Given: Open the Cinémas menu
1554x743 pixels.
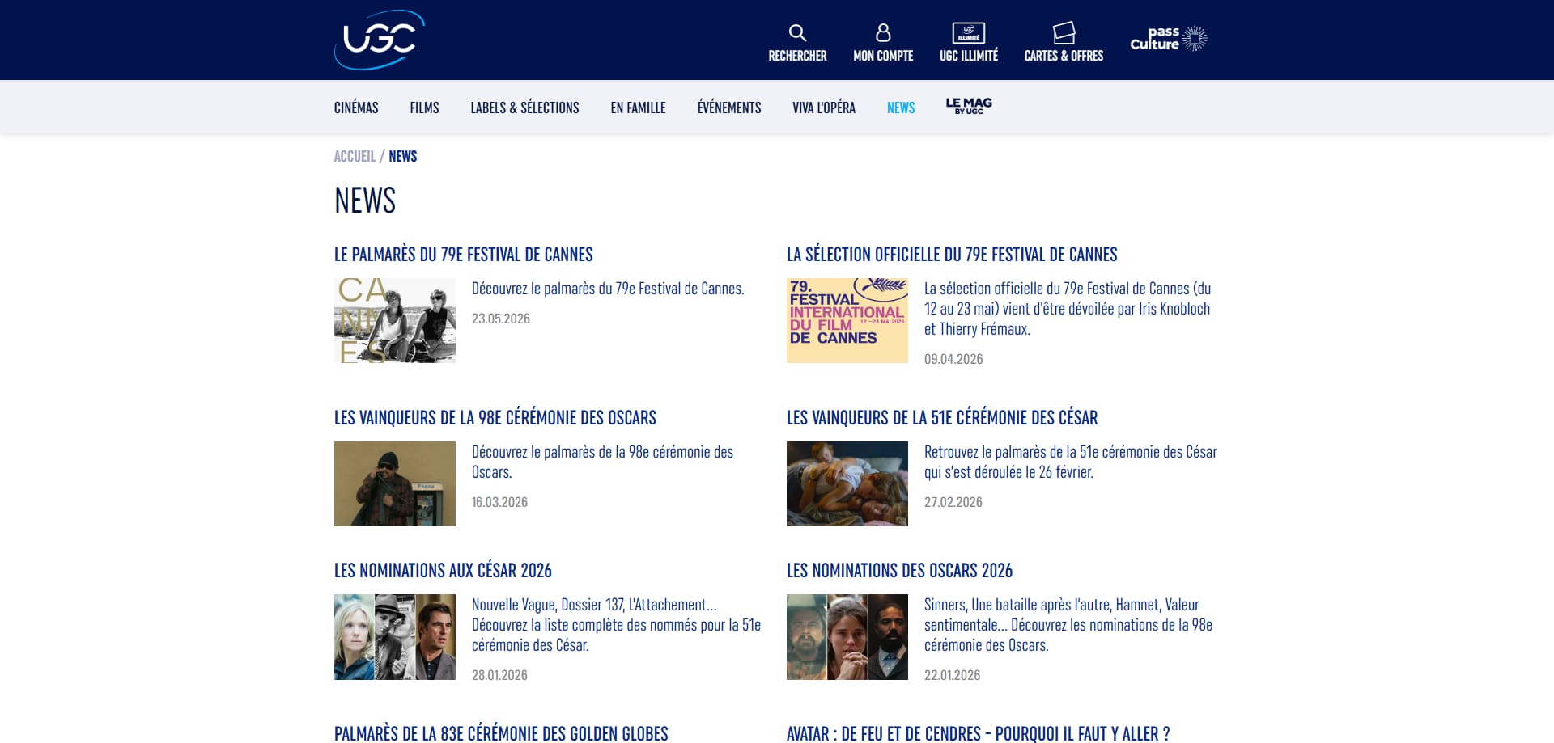Looking at the screenshot, I should coord(356,108).
